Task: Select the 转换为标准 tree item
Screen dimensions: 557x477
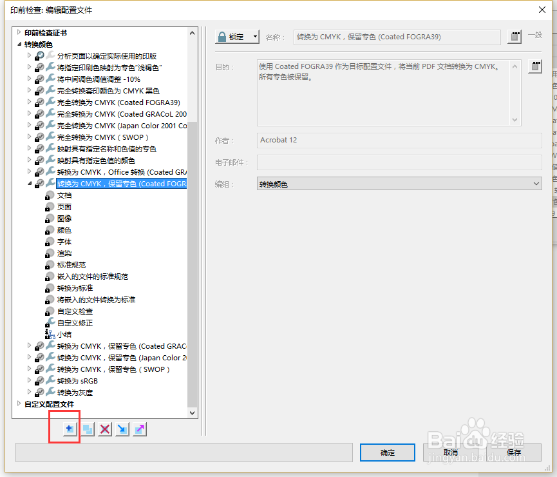Action: (75, 288)
